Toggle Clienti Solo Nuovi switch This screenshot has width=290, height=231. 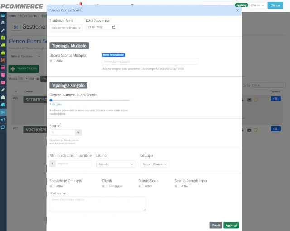pyautogui.click(x=105, y=186)
